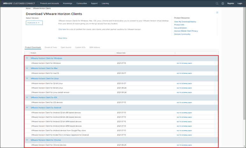The image size is (246, 148).
Task: Collapse VMware Horizon Client for Chrome section
Action: coord(27,140)
